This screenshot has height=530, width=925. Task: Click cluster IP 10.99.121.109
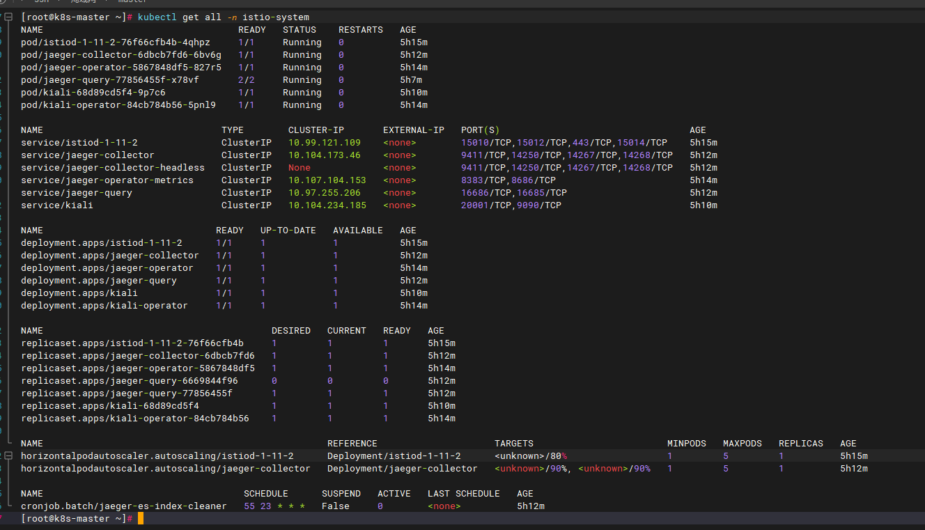(x=325, y=142)
